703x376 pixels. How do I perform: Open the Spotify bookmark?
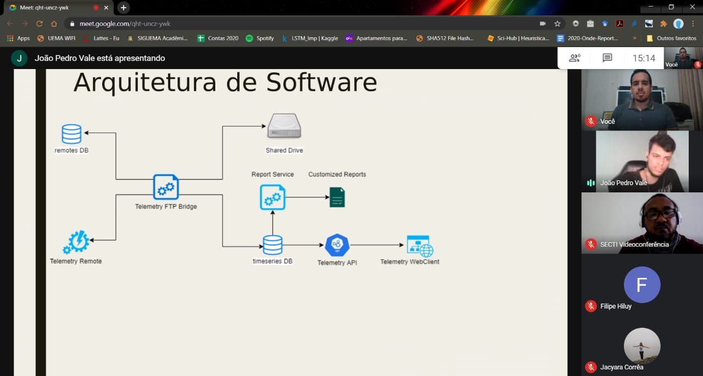click(260, 38)
